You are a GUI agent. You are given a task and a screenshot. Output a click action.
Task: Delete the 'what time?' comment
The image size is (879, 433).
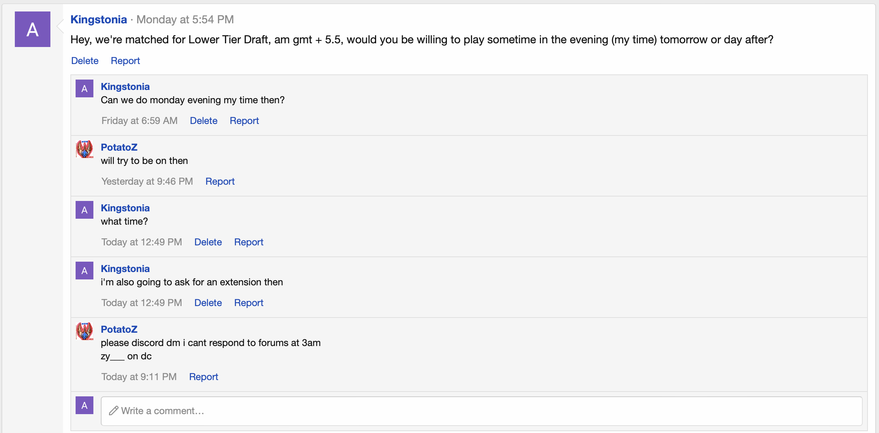click(208, 242)
